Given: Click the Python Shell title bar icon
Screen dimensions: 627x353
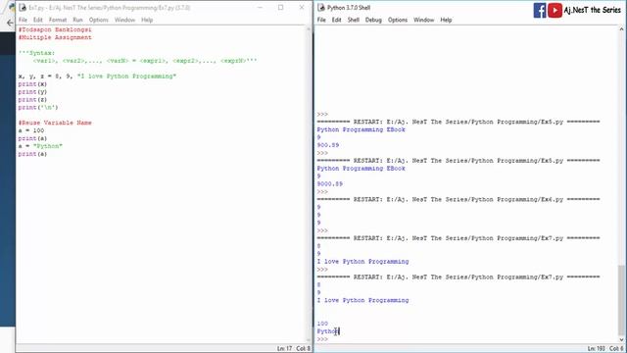Looking at the screenshot, I should (321, 8).
